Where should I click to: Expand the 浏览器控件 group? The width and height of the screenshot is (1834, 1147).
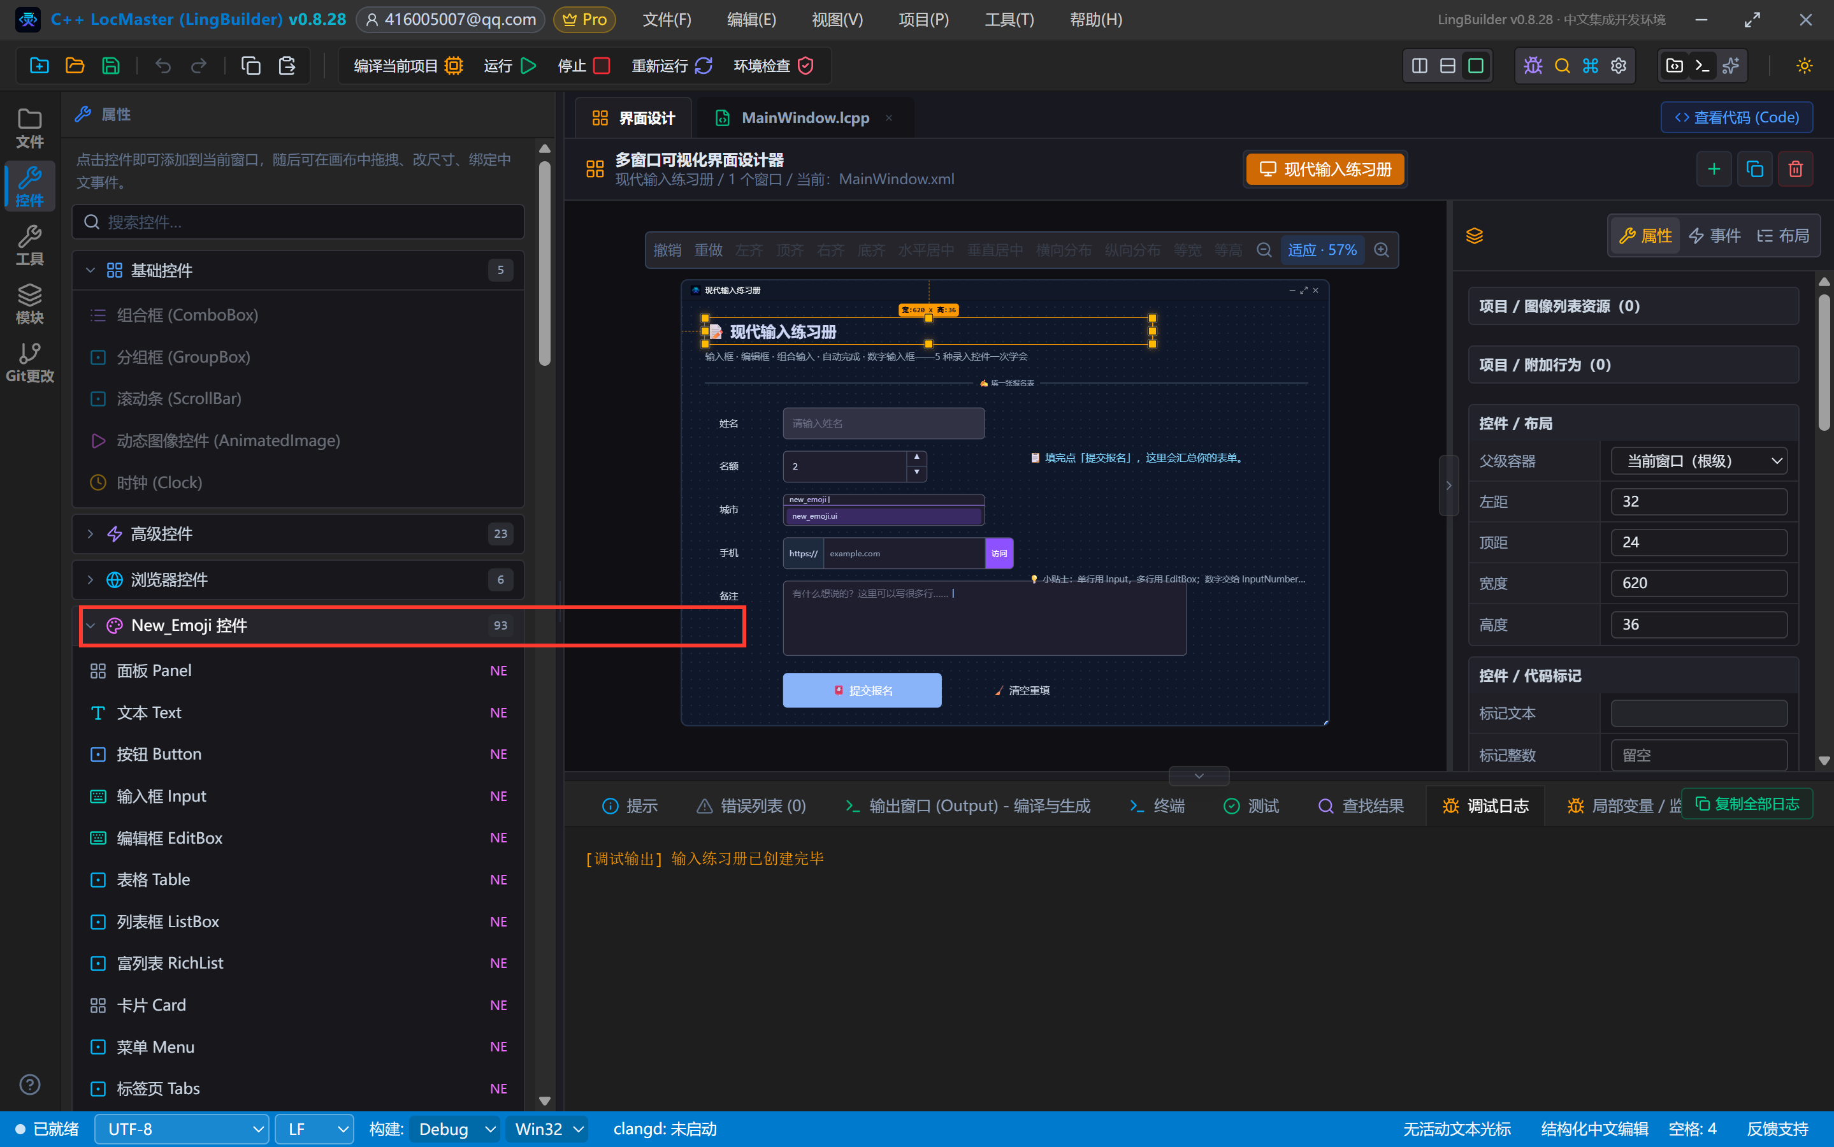298,580
